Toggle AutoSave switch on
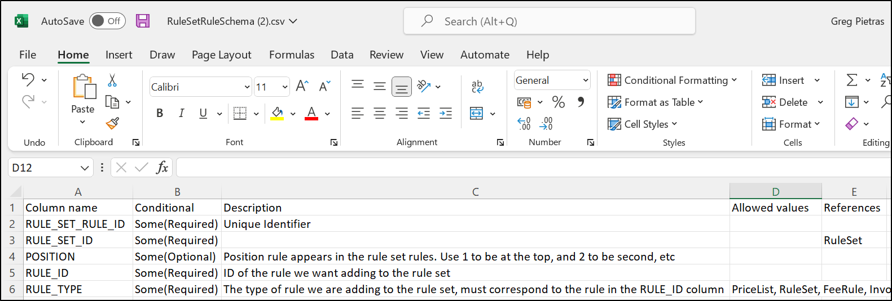This screenshot has height=301, width=892. (107, 21)
